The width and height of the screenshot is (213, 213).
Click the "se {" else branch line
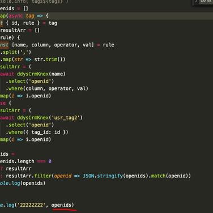tap(6, 103)
